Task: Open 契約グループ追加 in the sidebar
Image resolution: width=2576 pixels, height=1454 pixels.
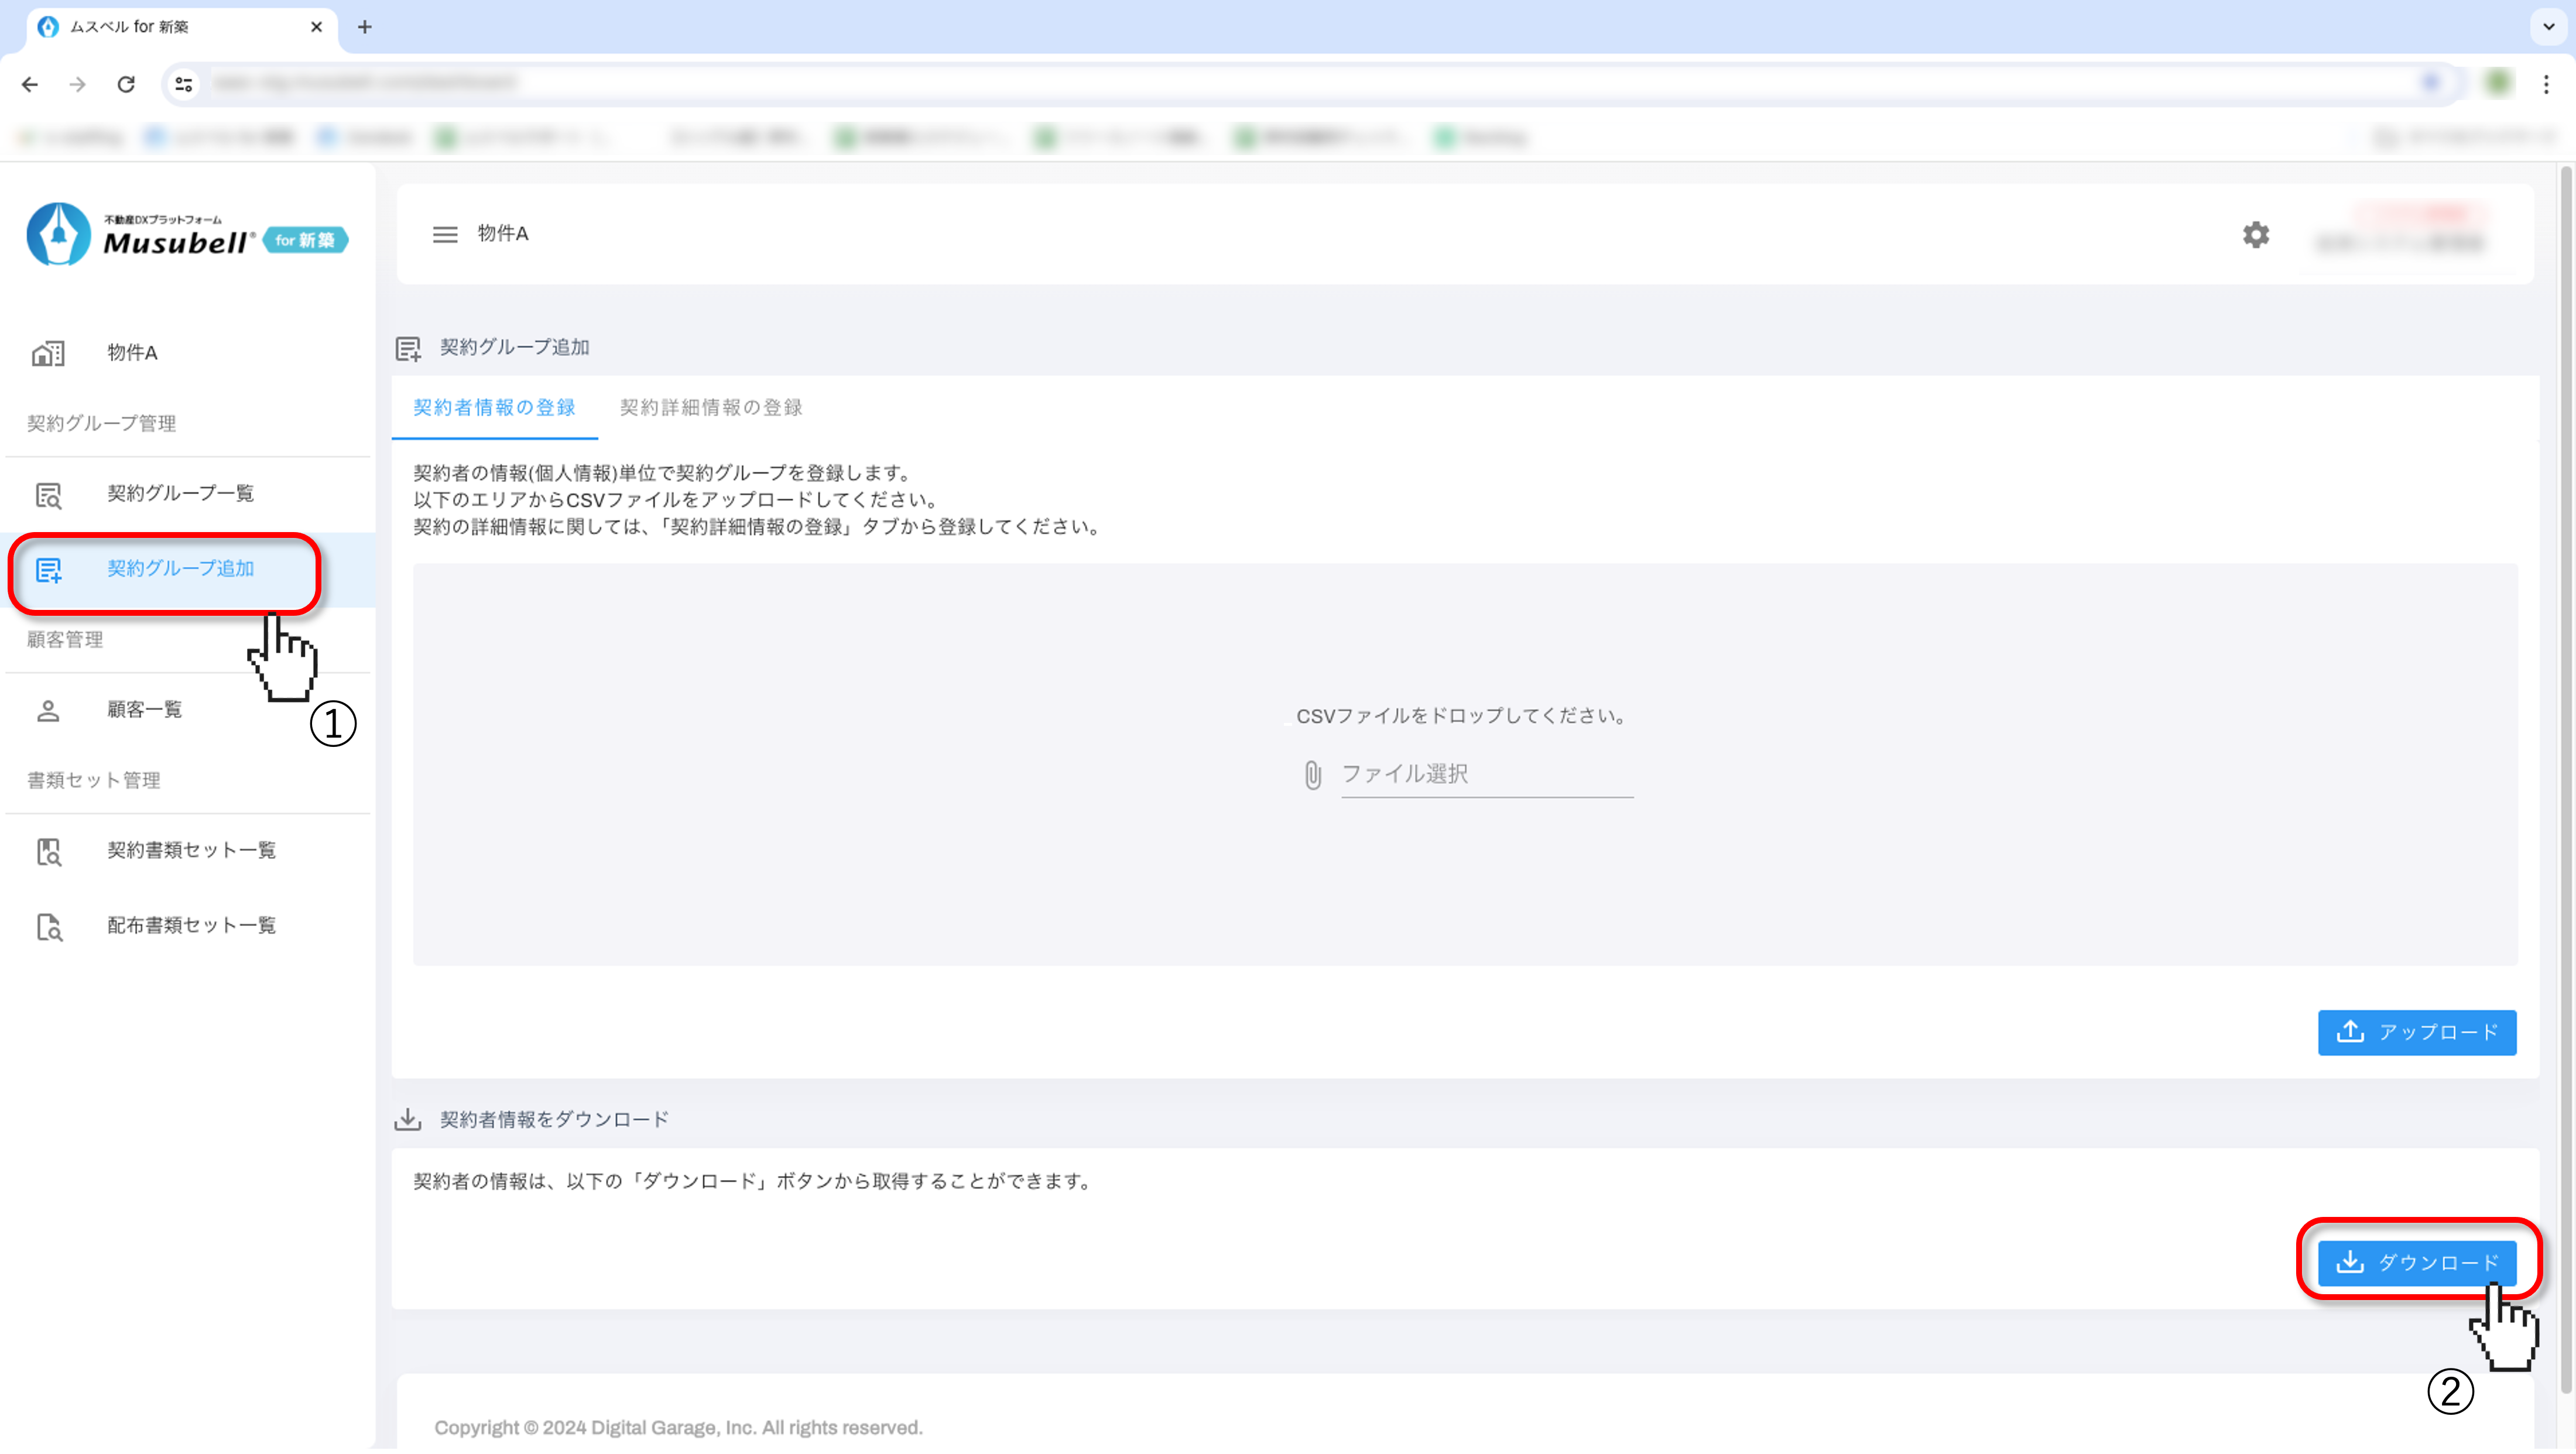Action: (x=180, y=569)
